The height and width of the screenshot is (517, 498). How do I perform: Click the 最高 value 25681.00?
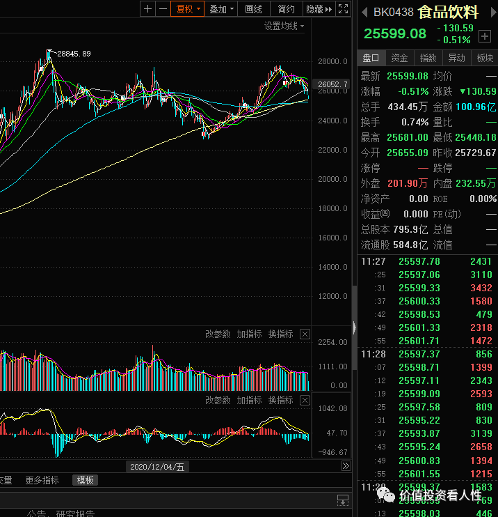[408, 137]
